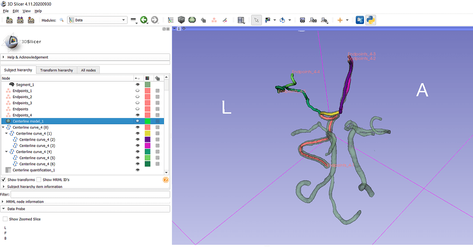This screenshot has height=247, width=473.
Task: Switch to the Transform hierarchy tab
Action: coord(56,70)
